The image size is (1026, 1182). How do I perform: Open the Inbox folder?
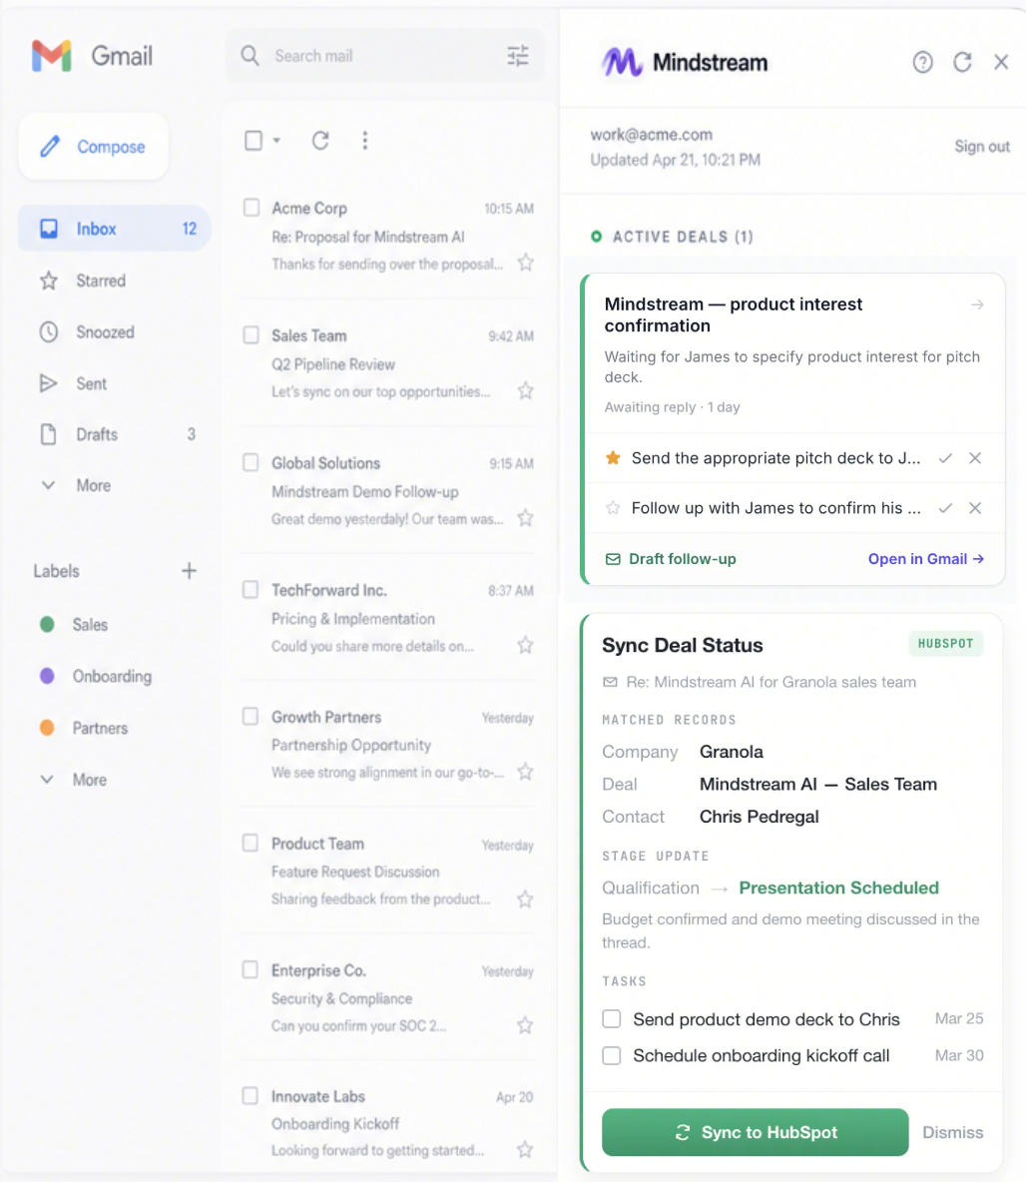coord(115,229)
